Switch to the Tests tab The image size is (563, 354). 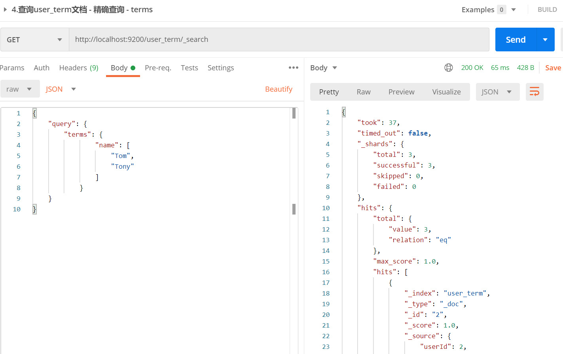tap(189, 68)
